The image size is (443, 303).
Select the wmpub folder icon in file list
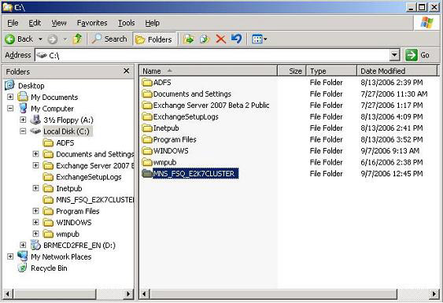tap(147, 162)
